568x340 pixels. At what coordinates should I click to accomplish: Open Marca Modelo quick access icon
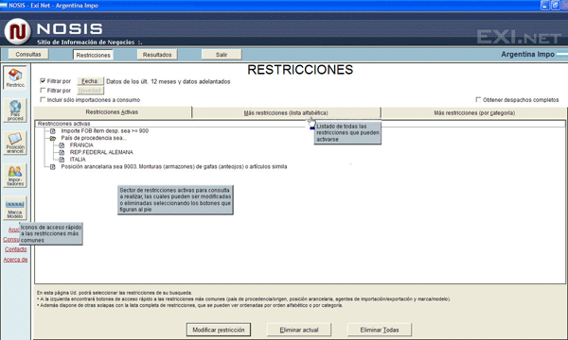pos(15,208)
